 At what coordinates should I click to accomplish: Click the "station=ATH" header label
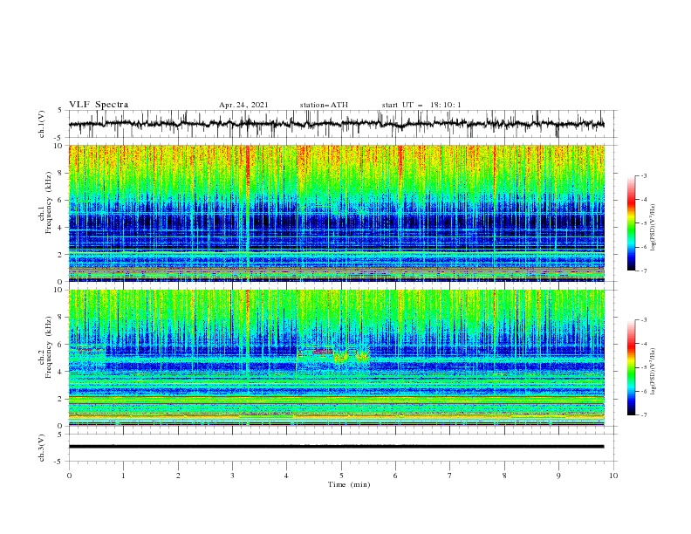324,105
